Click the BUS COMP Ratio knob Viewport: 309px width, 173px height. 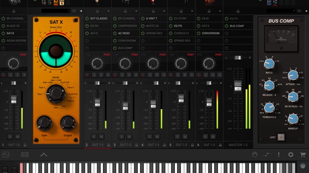click(269, 63)
